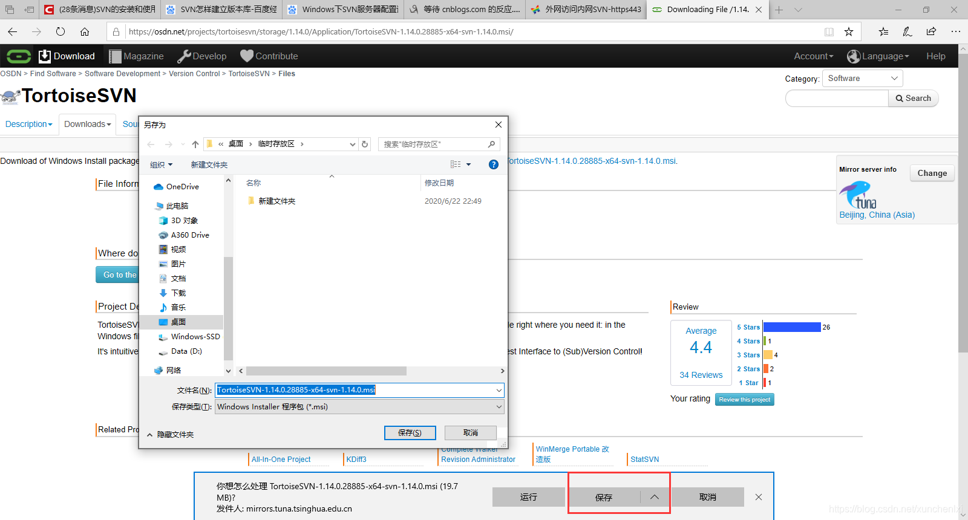This screenshot has height=520, width=968.
Task: Click the 文件名 input field
Action: coord(360,390)
